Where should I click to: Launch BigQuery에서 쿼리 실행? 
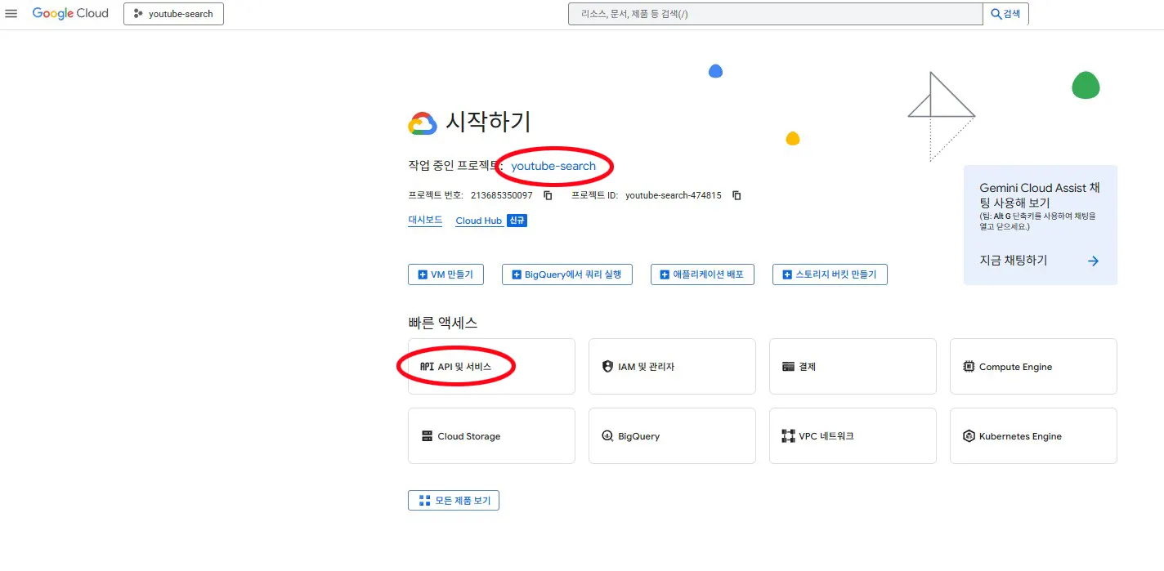(x=567, y=274)
